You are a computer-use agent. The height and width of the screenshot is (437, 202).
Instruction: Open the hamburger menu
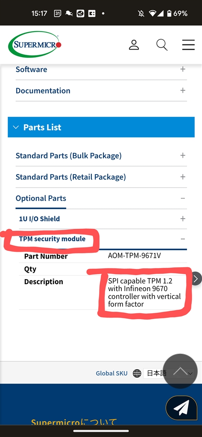188,44
